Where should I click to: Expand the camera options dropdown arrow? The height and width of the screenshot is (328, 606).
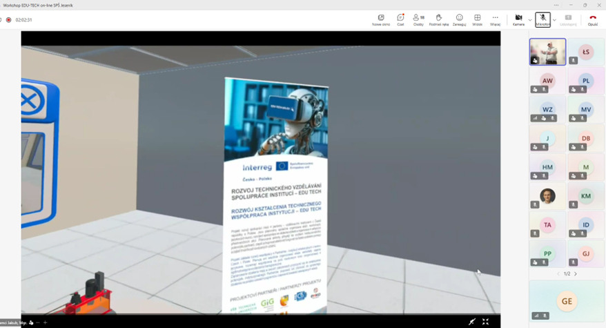coord(530,20)
